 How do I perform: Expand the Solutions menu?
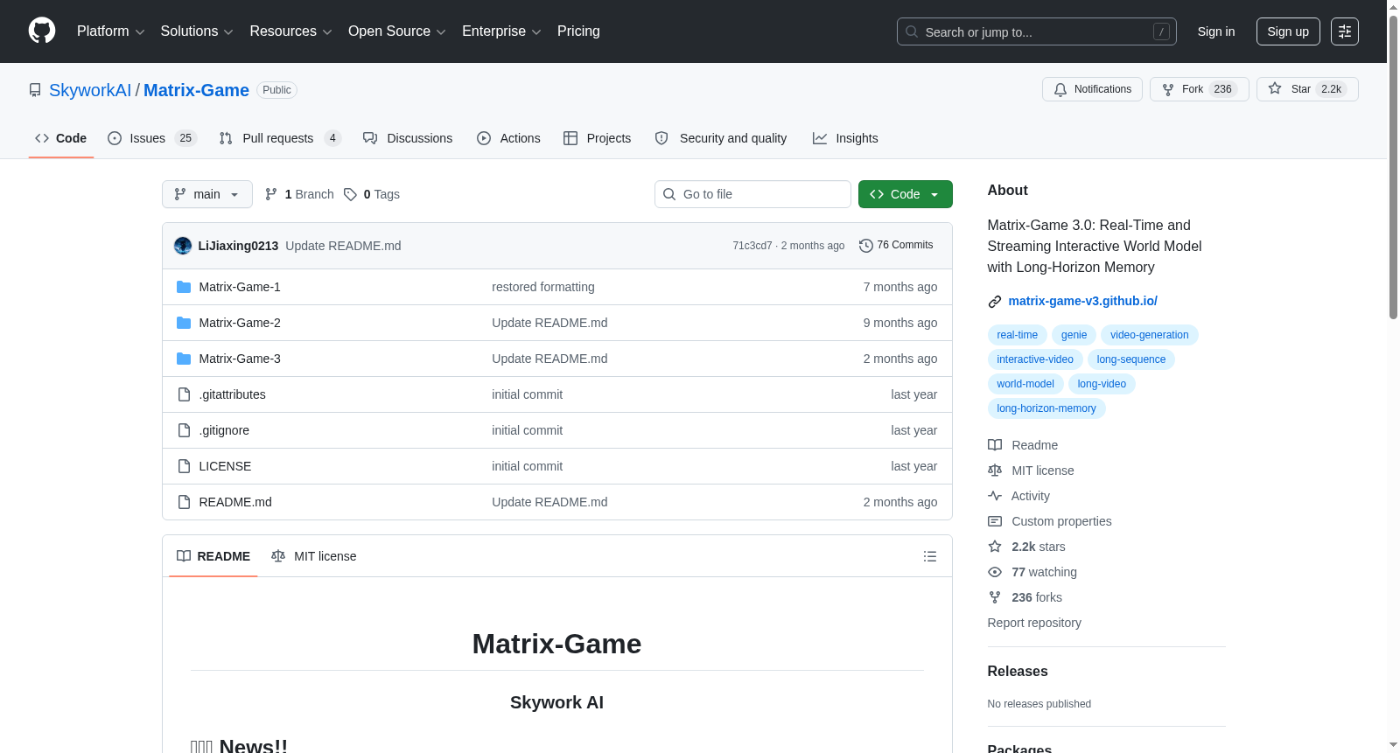(197, 31)
